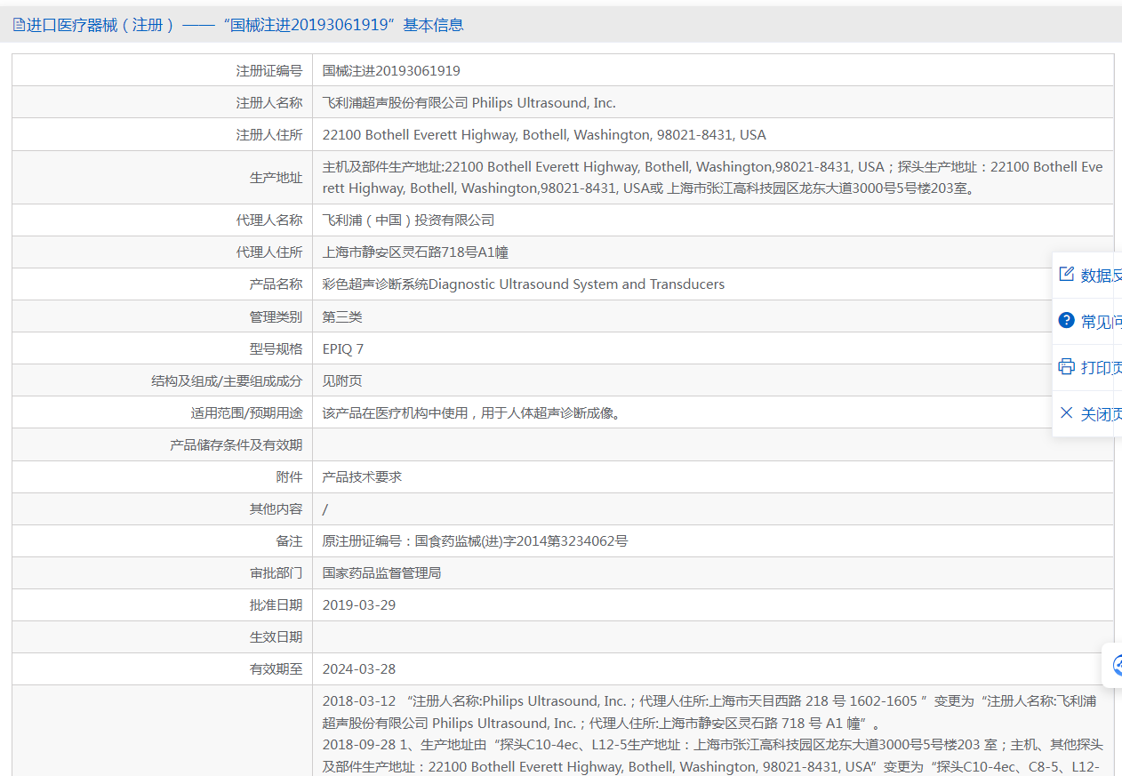Select the 备注 row label
1122x776 pixels.
pyautogui.click(x=289, y=540)
